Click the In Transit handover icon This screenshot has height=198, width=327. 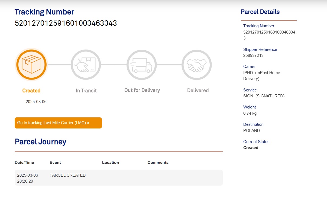click(x=86, y=65)
